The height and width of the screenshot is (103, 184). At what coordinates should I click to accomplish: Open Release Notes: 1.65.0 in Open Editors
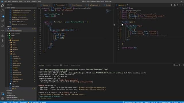pos(18,22)
